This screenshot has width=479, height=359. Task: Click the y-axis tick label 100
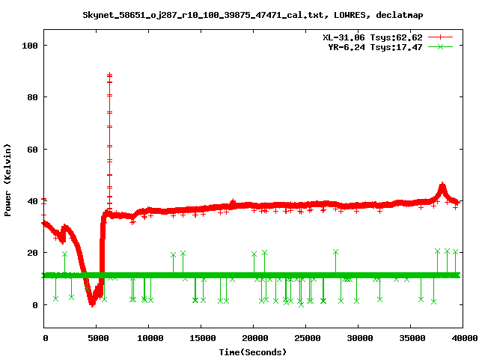tap(30, 46)
